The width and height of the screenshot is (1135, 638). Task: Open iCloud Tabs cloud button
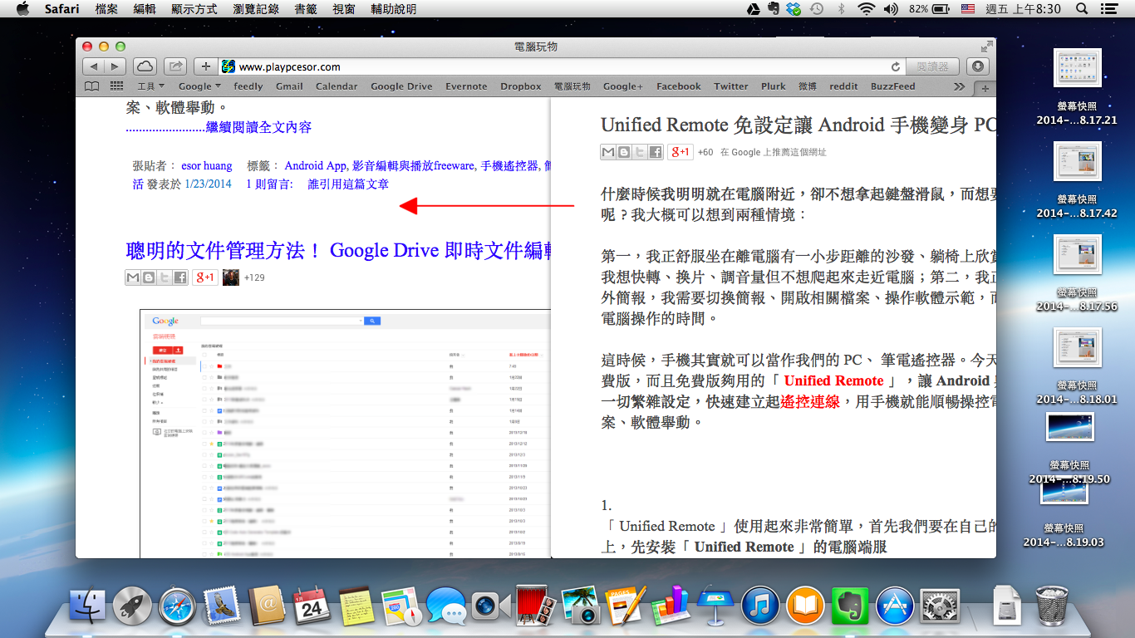pyautogui.click(x=145, y=66)
